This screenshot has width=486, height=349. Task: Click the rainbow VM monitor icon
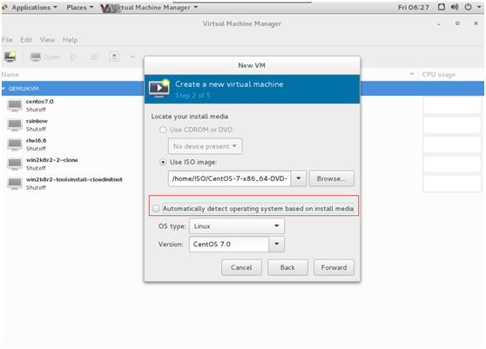point(15,124)
